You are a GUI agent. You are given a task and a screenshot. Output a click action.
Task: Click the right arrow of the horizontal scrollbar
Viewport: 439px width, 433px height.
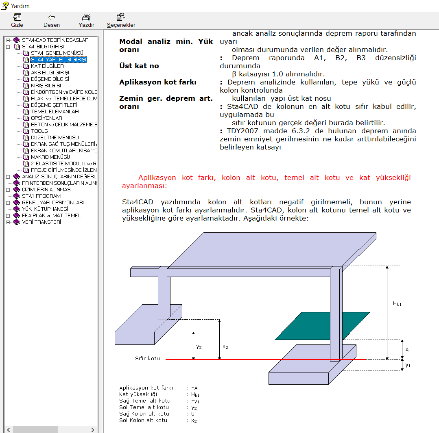(93, 429)
